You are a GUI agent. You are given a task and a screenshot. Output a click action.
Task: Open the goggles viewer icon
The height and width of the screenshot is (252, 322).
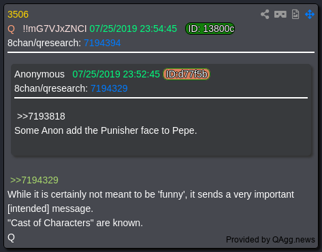coord(280,14)
